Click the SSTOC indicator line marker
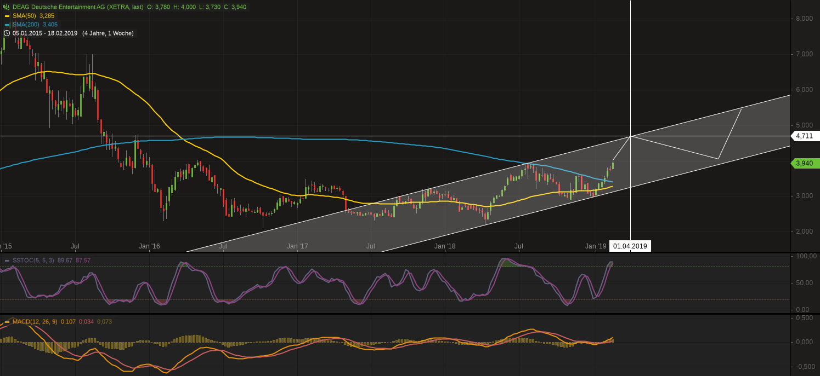The width and height of the screenshot is (820, 376). 7,261
